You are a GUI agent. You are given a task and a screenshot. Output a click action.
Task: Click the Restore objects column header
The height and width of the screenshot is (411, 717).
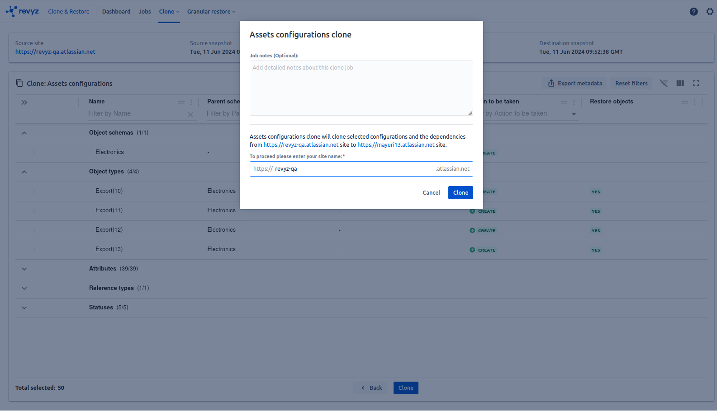coord(611,102)
